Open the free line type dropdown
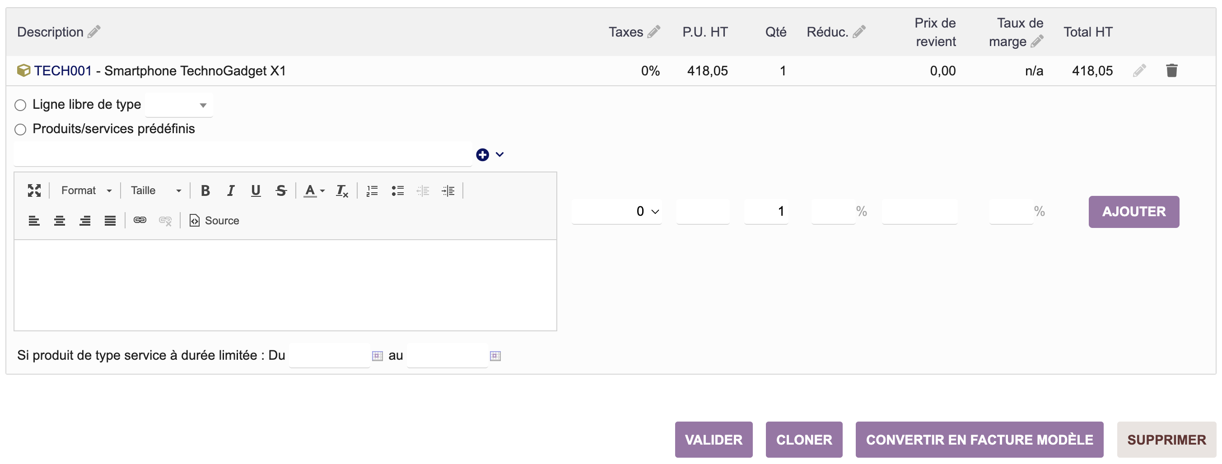Viewport: 1222px width, 464px height. click(179, 105)
